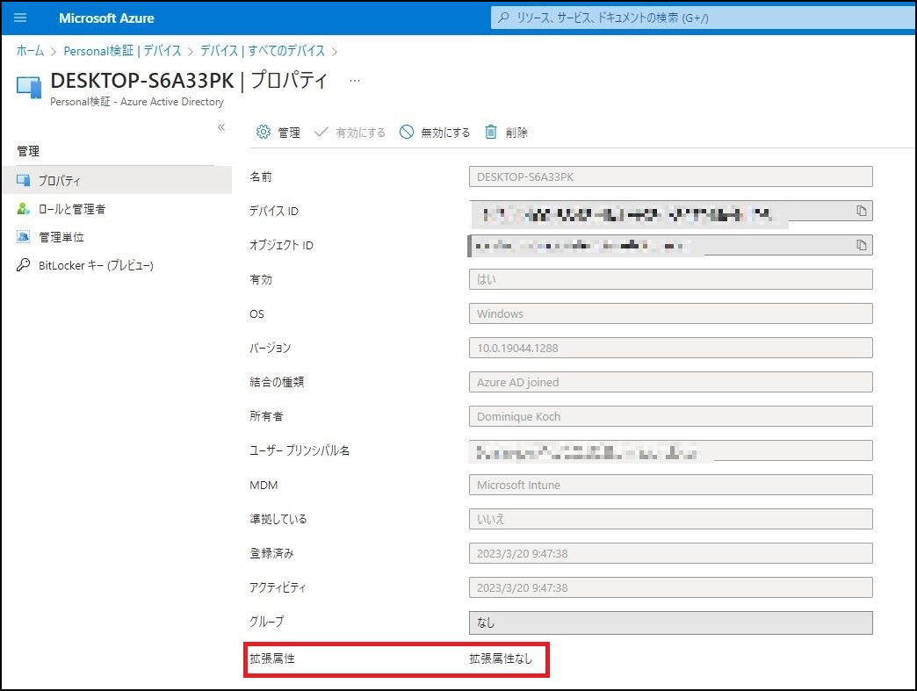Click the DESKTOP-S6A33PK device icon
The image size is (917, 691).
(x=29, y=87)
